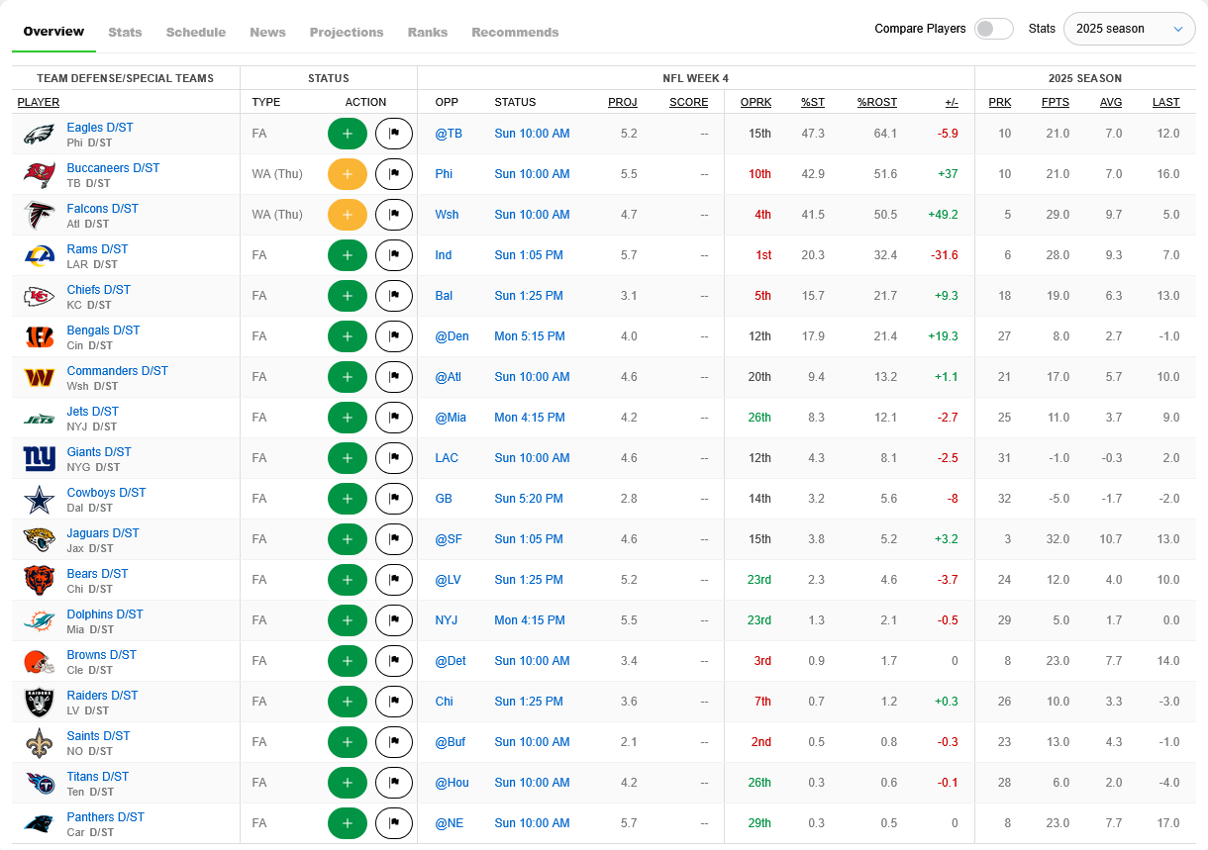1208x850 pixels.
Task: Flag Eagles D/ST to watch list
Action: click(x=394, y=134)
